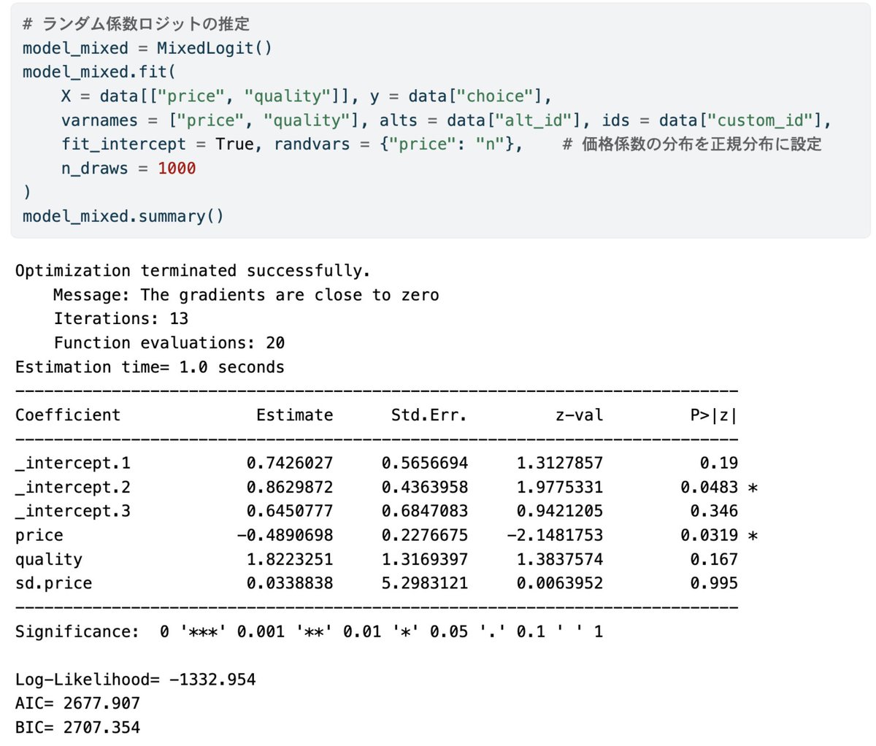Viewport: 876px width, 746px height.
Task: Click the quality estimate 1.8223251
Action: 290,560
